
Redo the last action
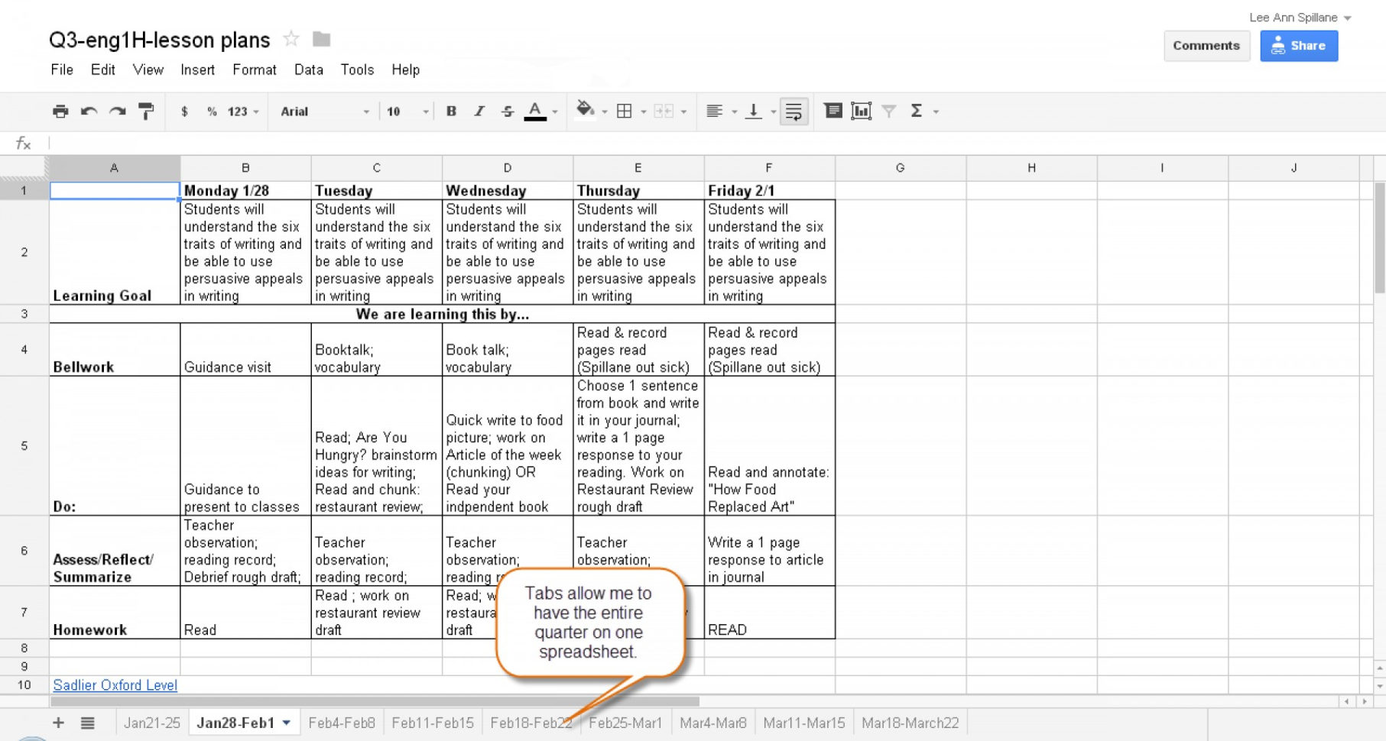point(117,111)
